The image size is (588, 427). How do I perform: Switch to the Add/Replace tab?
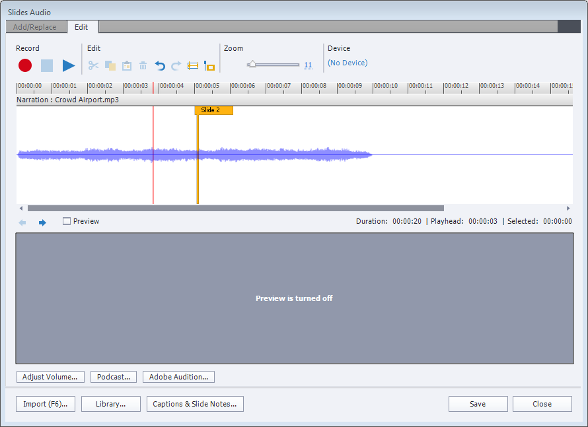coord(36,26)
